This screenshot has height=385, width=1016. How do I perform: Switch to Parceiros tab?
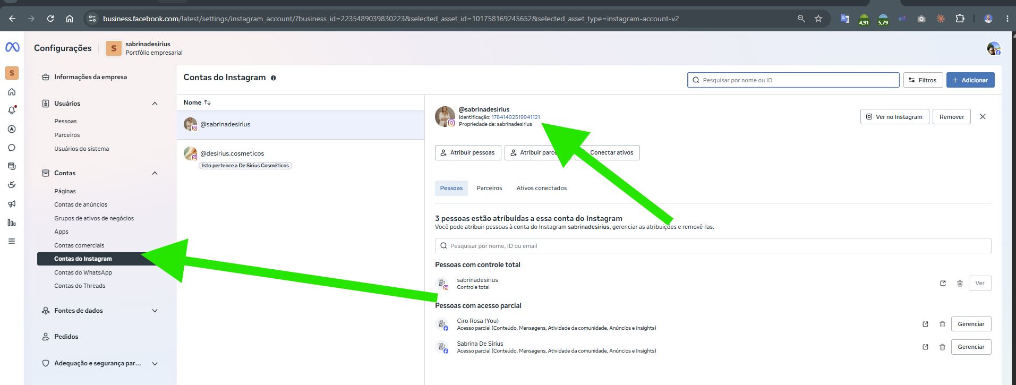tap(489, 188)
